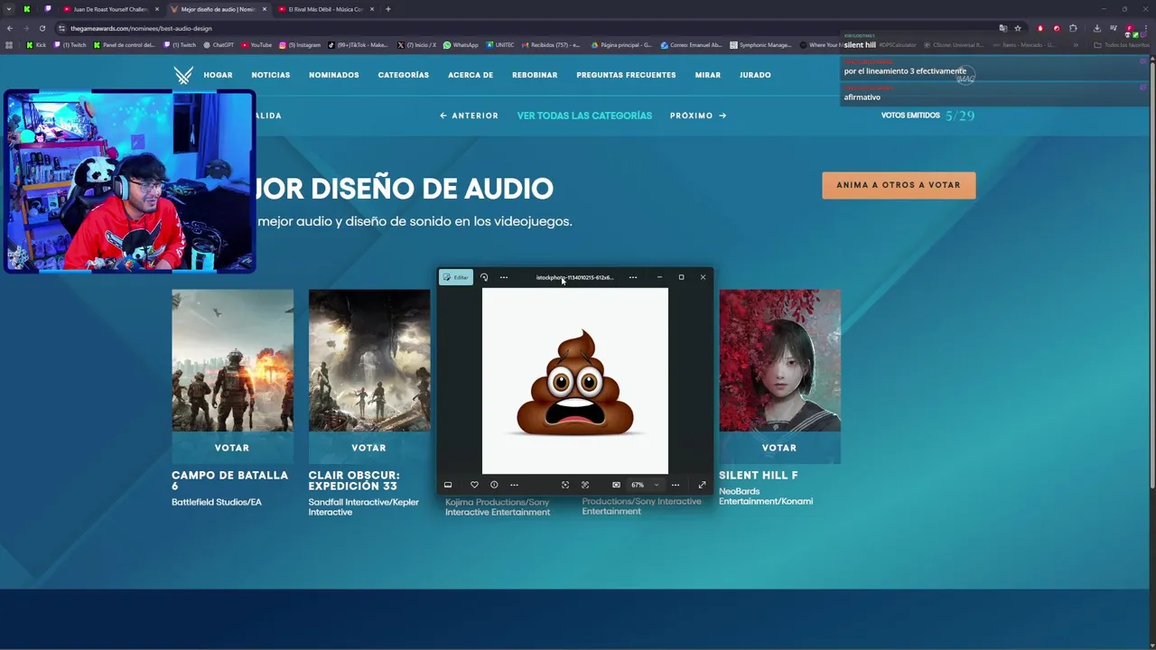Viewport: 1156px width, 650px height.
Task: Open a new browser tab
Action: click(x=388, y=9)
